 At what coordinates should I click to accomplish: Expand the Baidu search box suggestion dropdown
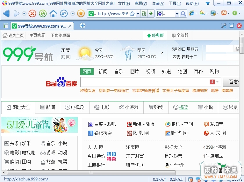218,81
